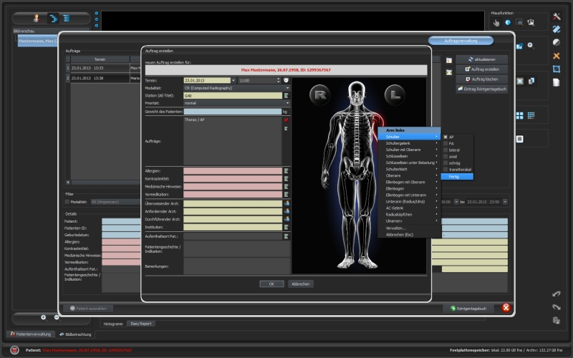Open the wrench settings tool
This screenshot has height=358, width=573.
556,16
